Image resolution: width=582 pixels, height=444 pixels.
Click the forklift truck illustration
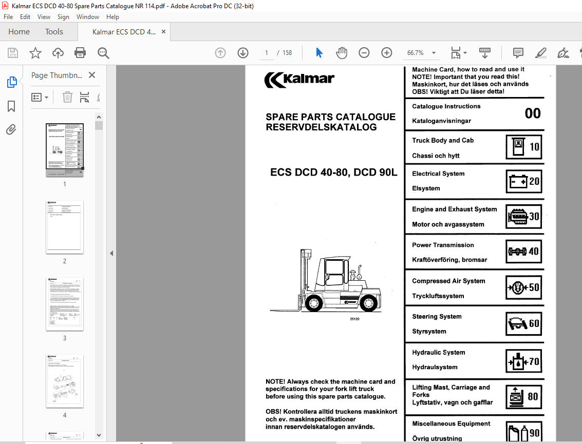click(x=326, y=280)
